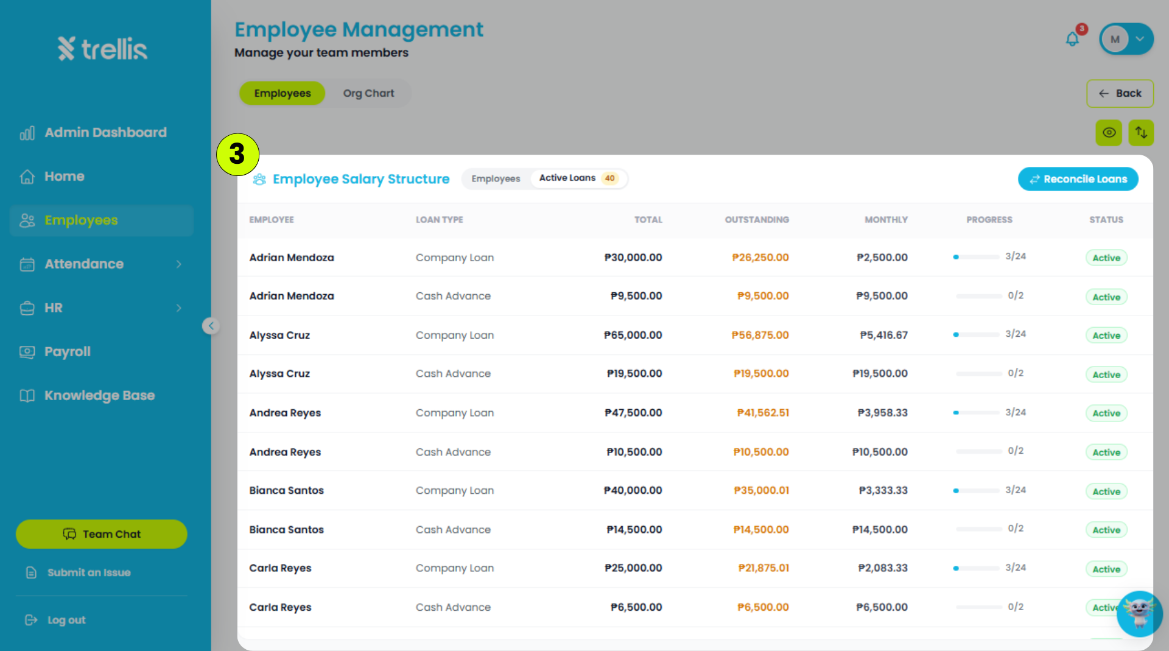
Task: Open the user profile dropdown
Action: point(1126,39)
